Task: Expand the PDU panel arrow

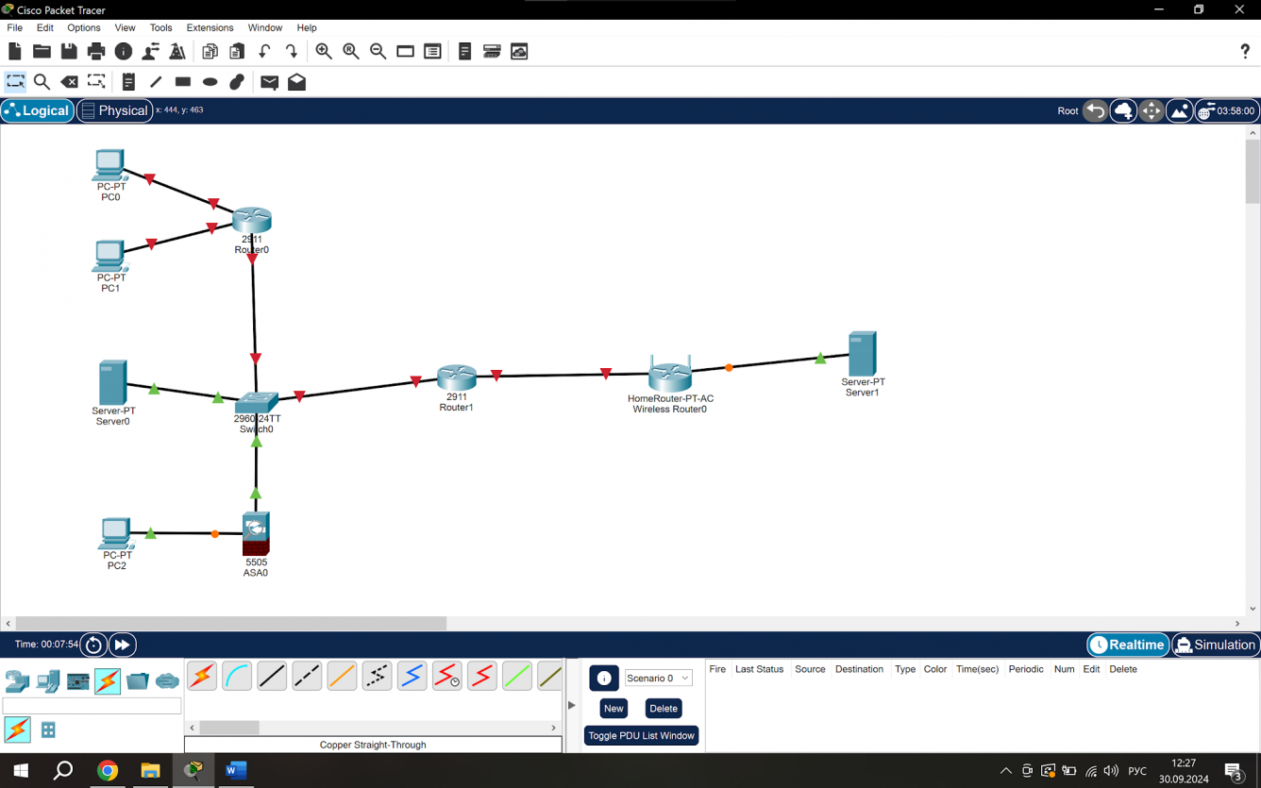Action: 571,705
